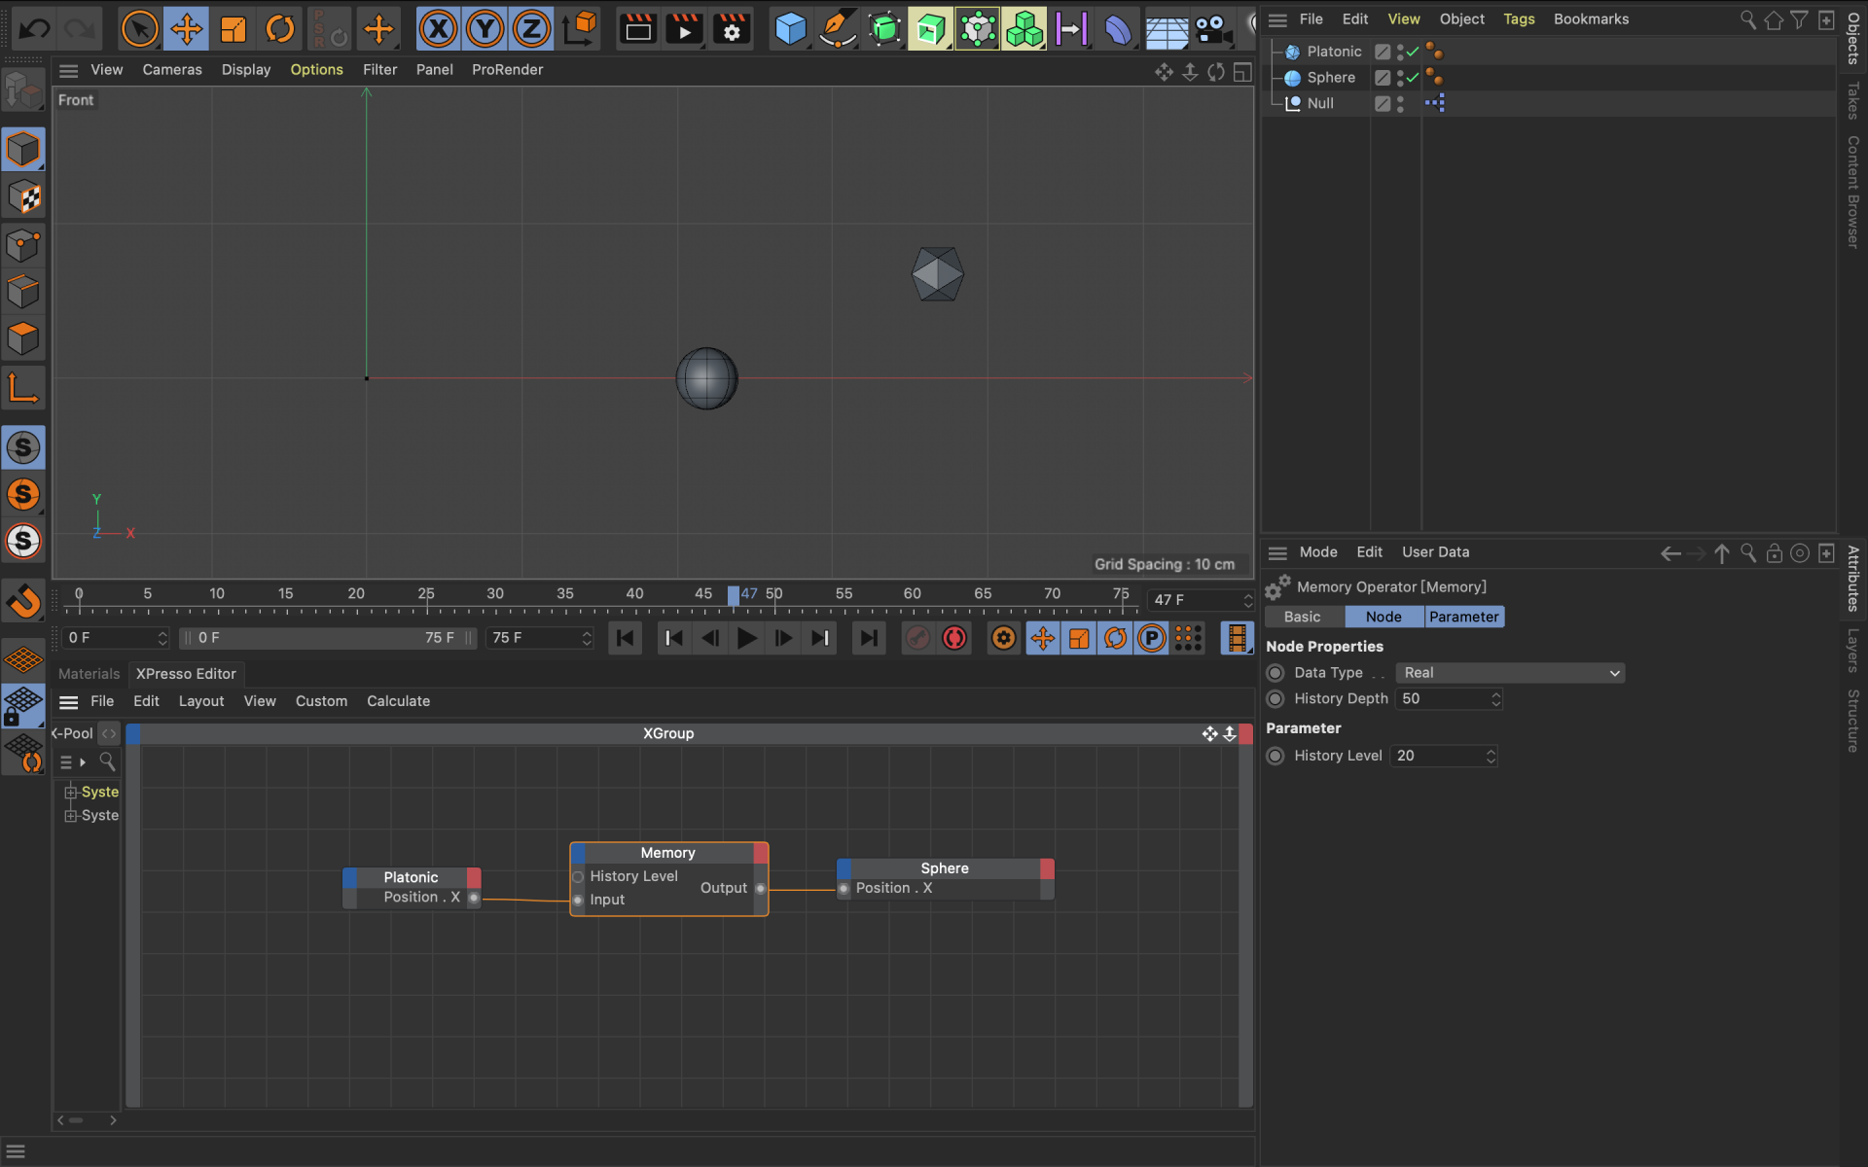Select the Sphere object in list
Viewport: 1868px width, 1167px height.
1331,78
